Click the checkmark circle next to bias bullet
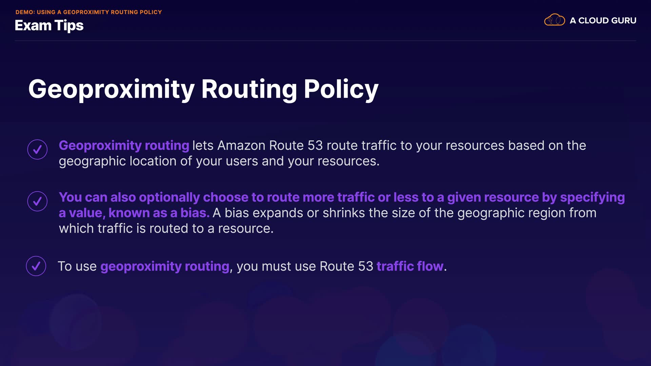 click(37, 201)
